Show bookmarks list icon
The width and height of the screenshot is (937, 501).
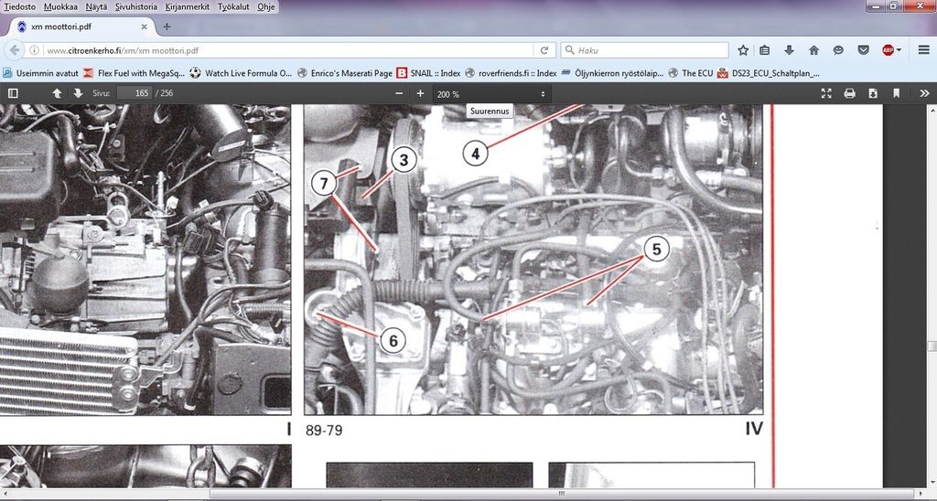click(x=764, y=51)
